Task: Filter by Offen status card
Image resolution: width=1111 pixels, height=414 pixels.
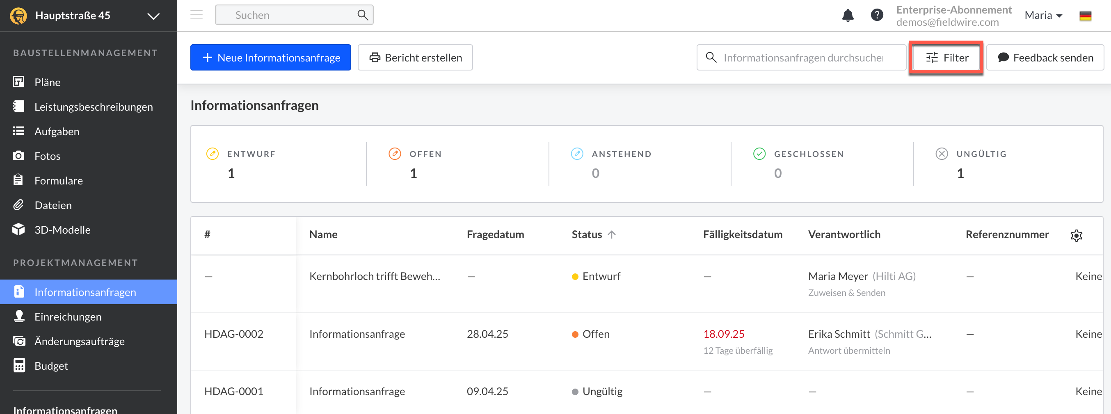Action: coord(425,164)
